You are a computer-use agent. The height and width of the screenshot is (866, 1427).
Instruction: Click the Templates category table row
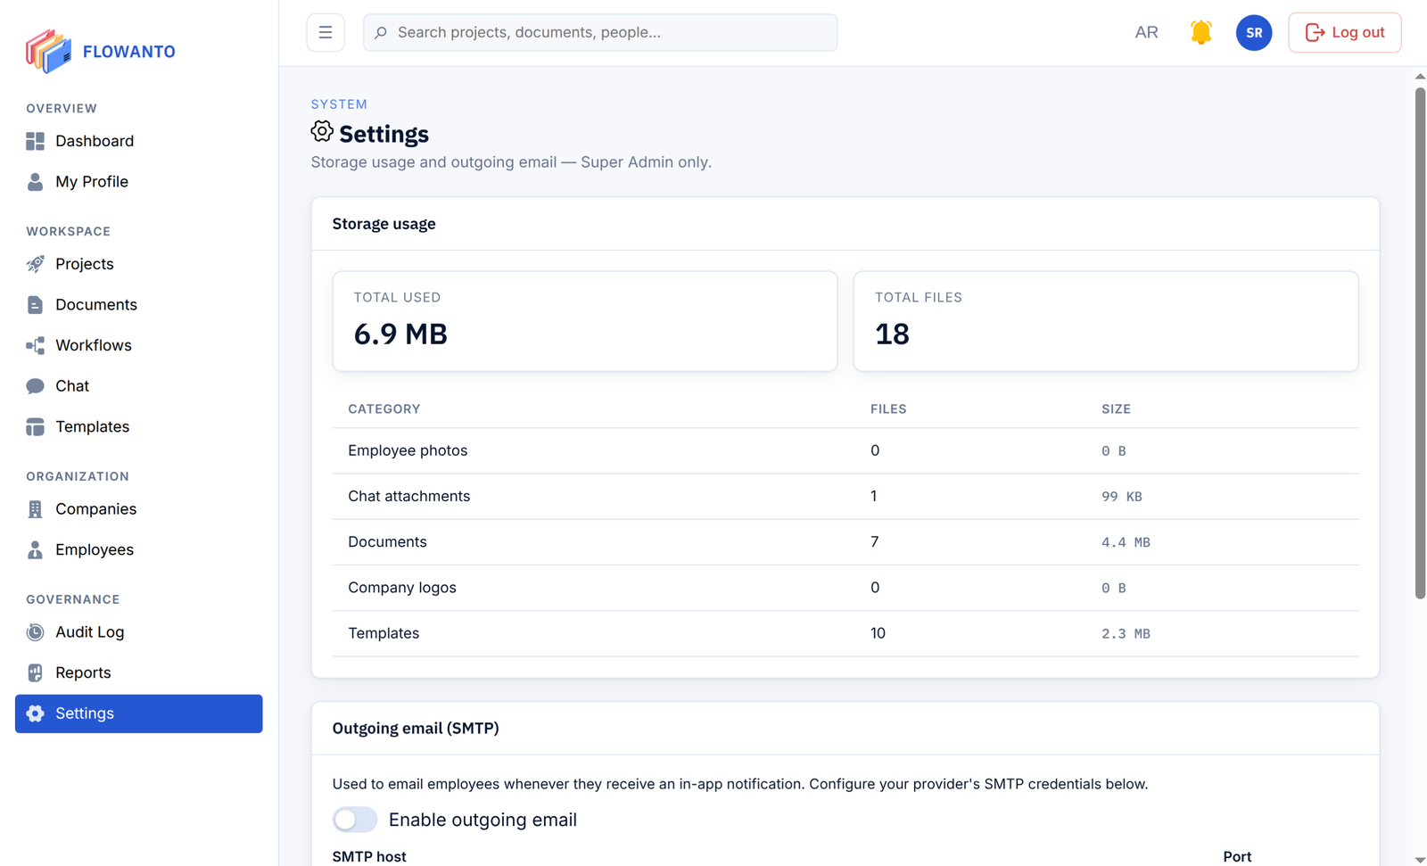(845, 634)
